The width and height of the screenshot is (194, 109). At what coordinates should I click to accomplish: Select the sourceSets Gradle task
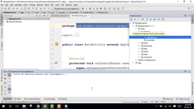click(x=150, y=40)
